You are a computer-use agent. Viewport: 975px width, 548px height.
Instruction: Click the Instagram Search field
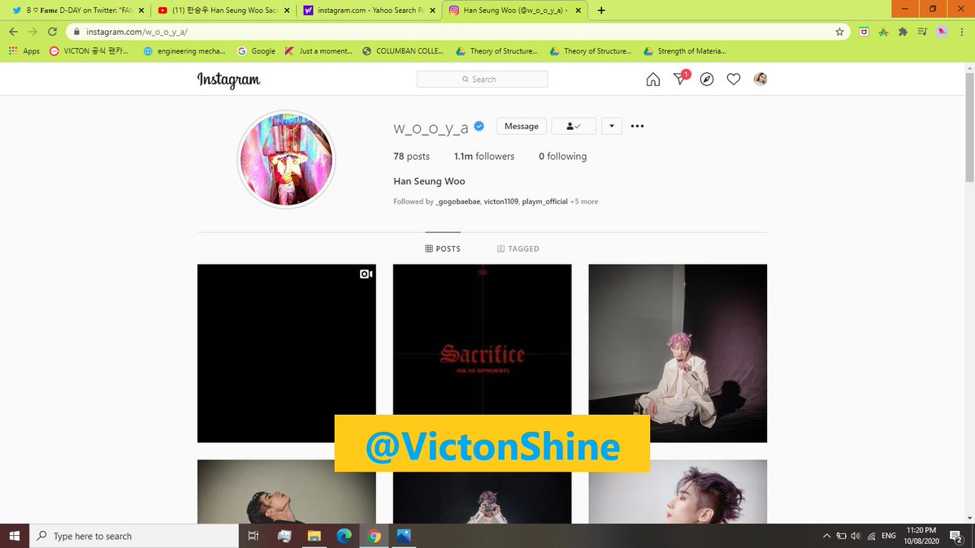(482, 79)
